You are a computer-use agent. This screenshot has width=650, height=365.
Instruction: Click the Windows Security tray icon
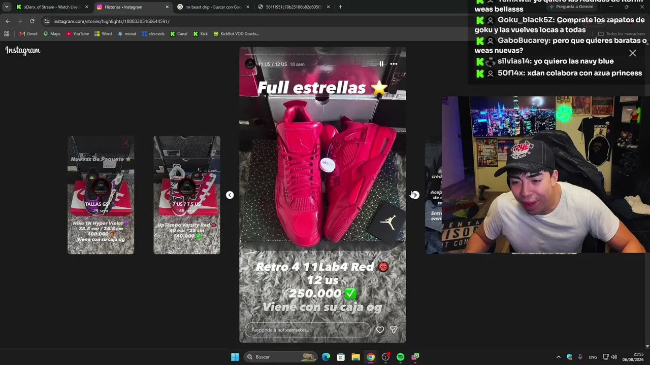tap(570, 357)
